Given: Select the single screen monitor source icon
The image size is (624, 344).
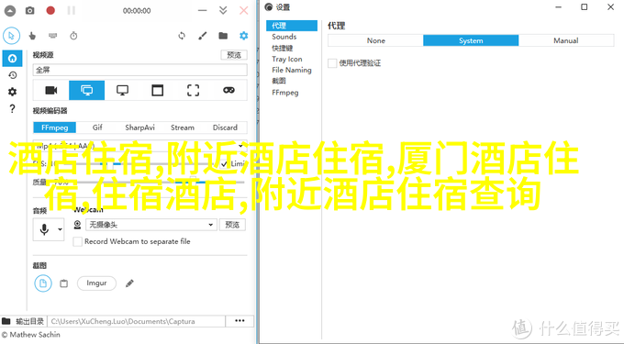Looking at the screenshot, I should (122, 90).
